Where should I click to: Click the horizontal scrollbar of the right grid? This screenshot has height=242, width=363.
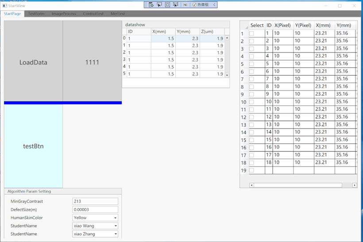(297, 185)
